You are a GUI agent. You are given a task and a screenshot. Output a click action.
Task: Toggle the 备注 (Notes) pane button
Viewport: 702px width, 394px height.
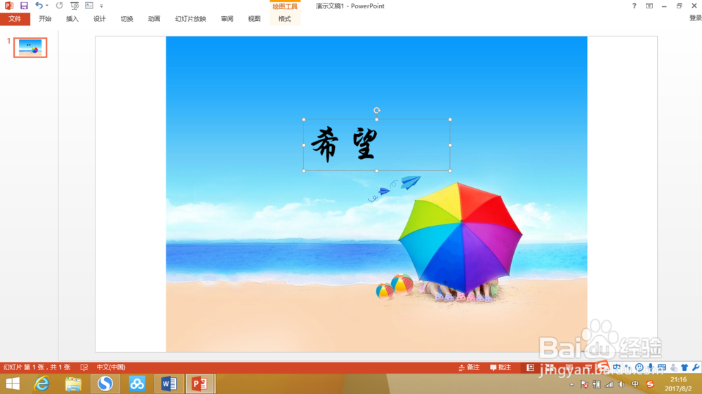(469, 367)
